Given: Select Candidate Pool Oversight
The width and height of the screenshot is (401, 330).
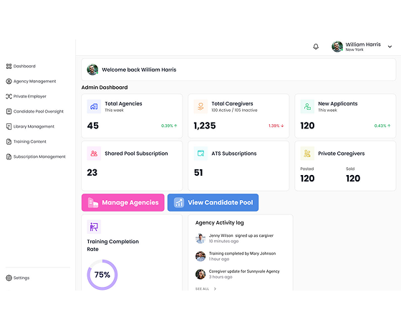Looking at the screenshot, I should coord(35,111).
